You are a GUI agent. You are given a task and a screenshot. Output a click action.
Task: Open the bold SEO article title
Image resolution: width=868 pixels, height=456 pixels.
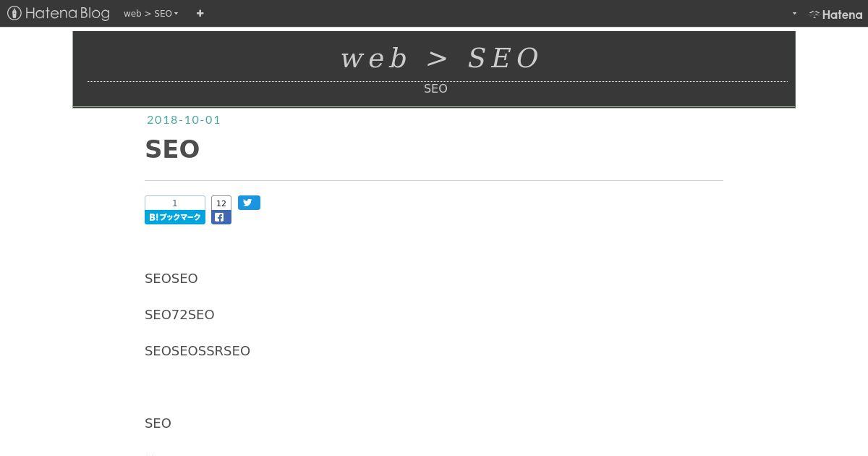click(172, 149)
